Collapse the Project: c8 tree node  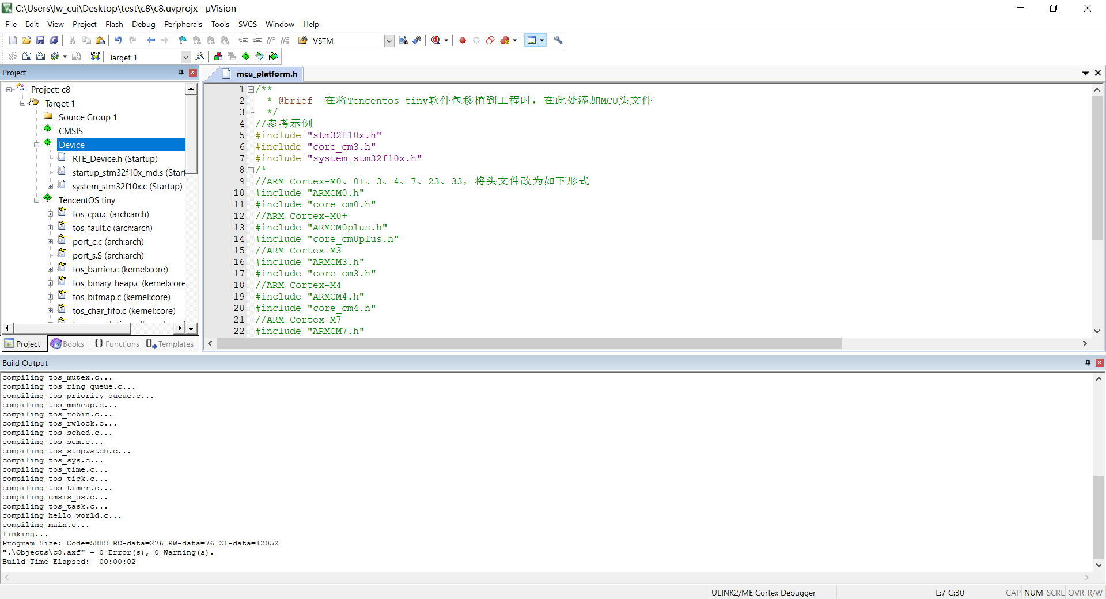pyautogui.click(x=9, y=89)
